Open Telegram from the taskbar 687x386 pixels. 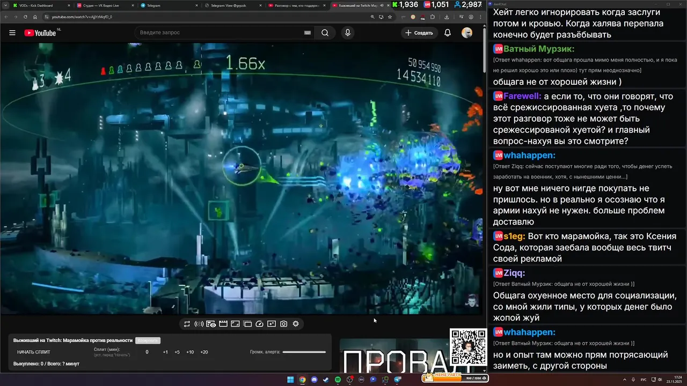(x=398, y=380)
